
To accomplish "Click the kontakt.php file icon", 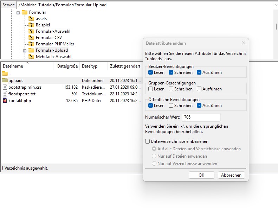I will pos(5,101).
